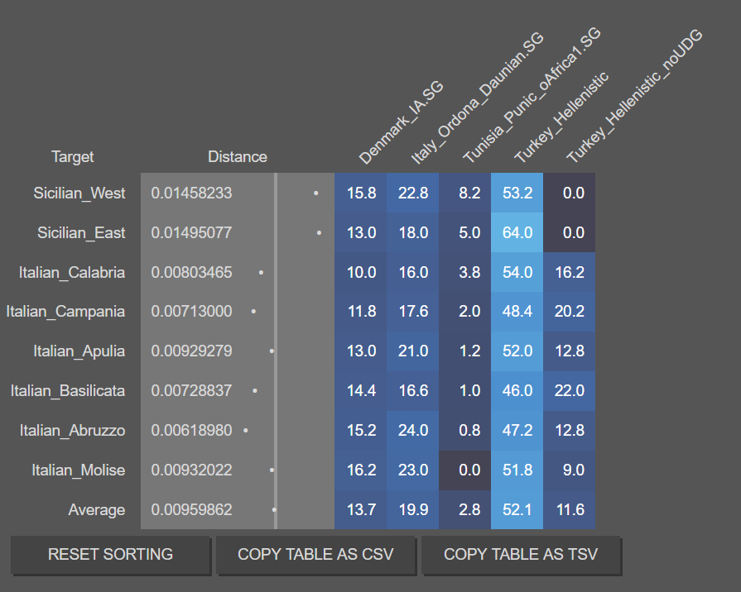The image size is (741, 592).
Task: Click the 16.2 cell for Italian_Calabria
Action: coord(569,272)
